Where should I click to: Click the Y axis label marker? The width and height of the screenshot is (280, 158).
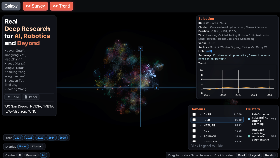coord(140,48)
